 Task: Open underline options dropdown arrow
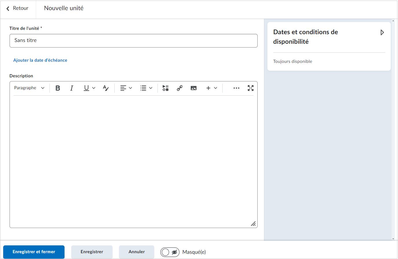pyautogui.click(x=94, y=88)
